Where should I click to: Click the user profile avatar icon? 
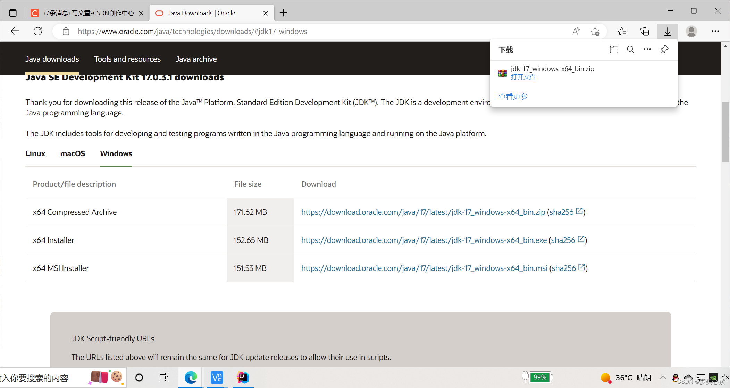pos(691,31)
